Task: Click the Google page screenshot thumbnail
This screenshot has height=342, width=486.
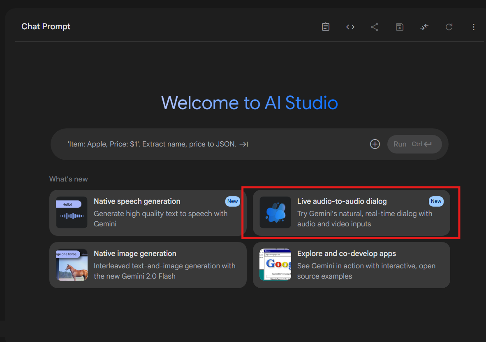Action: [275, 265]
